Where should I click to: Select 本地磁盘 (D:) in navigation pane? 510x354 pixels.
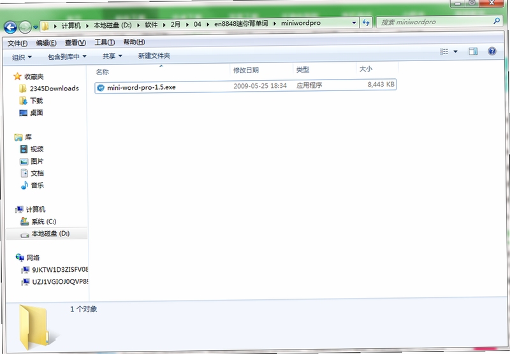point(50,234)
